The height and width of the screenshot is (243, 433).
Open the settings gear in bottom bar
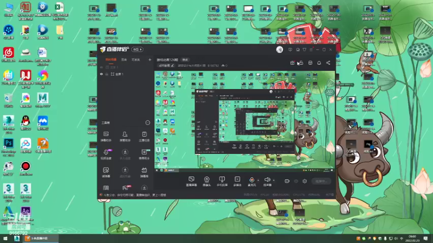(x=305, y=181)
